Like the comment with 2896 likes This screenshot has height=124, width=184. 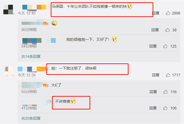click(x=168, y=13)
